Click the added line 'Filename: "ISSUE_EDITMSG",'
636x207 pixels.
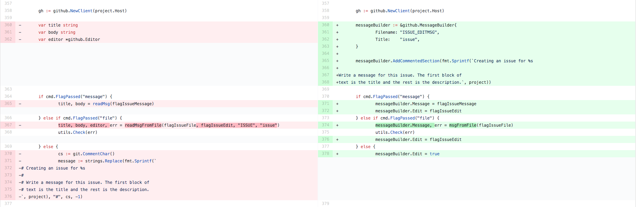click(407, 32)
